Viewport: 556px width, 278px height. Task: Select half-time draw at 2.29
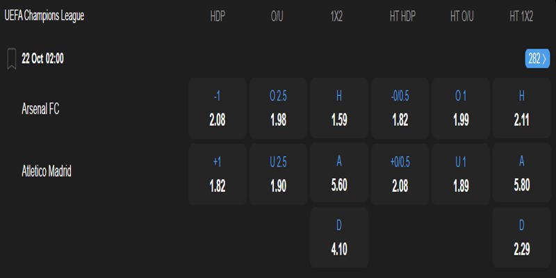click(521, 238)
